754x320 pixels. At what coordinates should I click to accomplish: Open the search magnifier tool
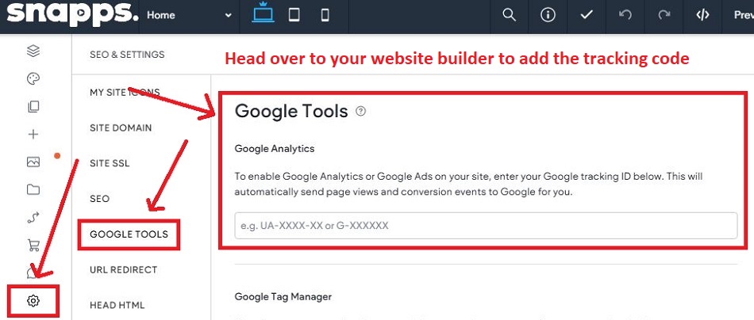[x=509, y=15]
